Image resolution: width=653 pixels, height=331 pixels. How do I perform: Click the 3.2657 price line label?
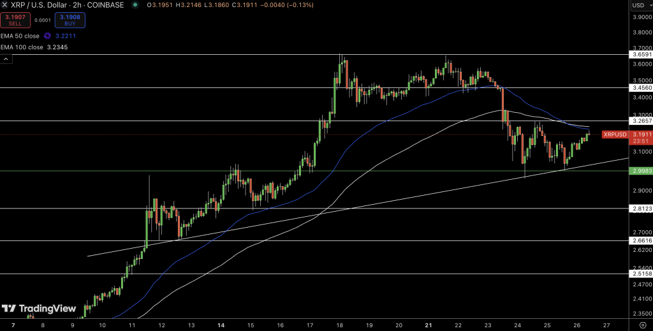pos(640,121)
